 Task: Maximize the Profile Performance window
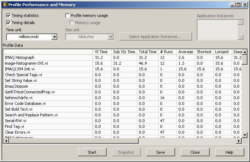pos(238,5)
